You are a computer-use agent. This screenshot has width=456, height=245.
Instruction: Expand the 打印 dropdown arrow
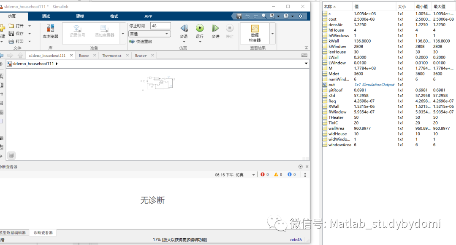coord(30,41)
